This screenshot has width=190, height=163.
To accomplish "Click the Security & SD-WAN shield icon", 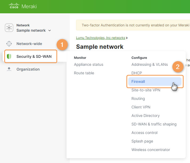I will 9,56.
